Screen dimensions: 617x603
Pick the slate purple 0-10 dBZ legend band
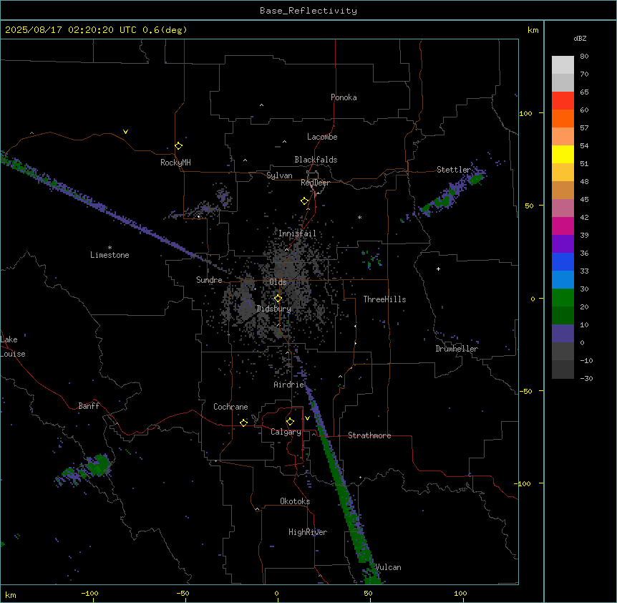563,334
